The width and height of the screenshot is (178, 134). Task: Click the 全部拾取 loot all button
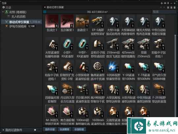(x=79, y=129)
